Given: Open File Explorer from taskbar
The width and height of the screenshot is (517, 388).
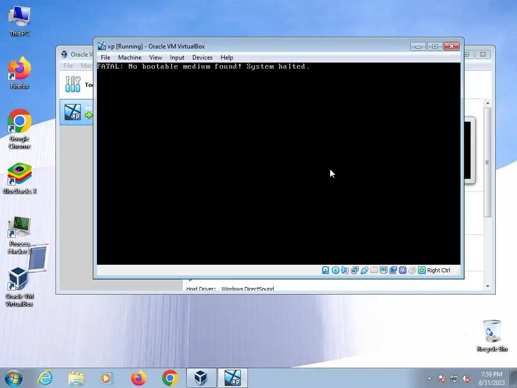Looking at the screenshot, I should 76,378.
